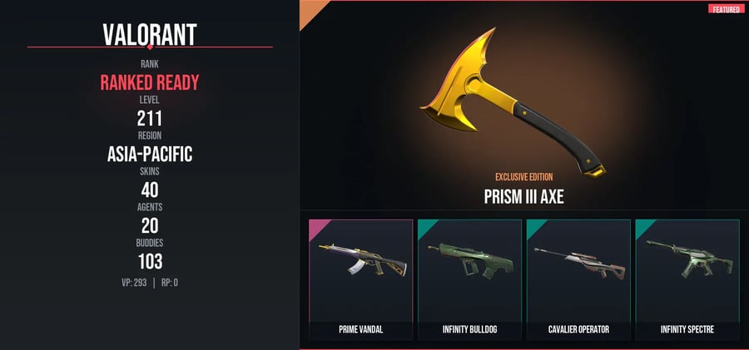Click the INFINITY BULLDOG label
The height and width of the screenshot is (350, 749).
(469, 329)
